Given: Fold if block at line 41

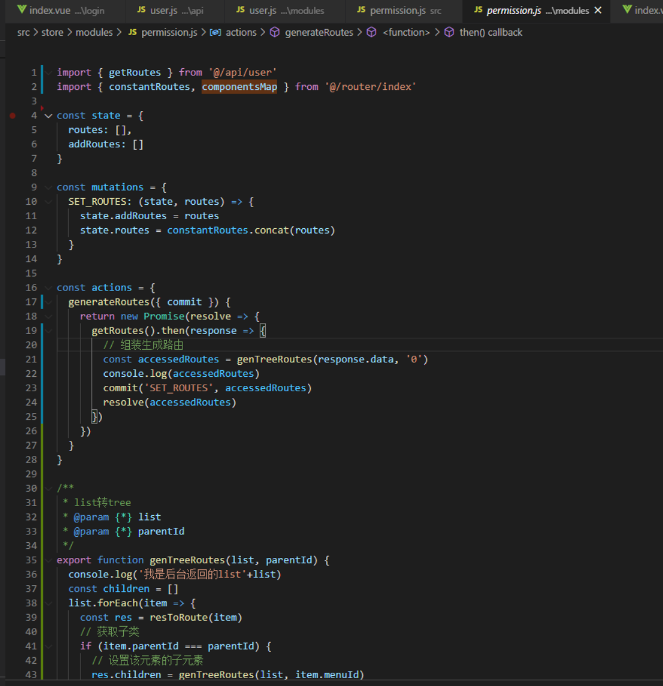Looking at the screenshot, I should [48, 646].
